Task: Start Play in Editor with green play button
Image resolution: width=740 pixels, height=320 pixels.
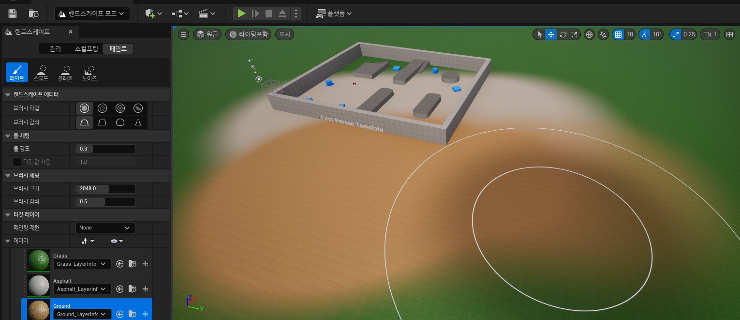Action: (x=241, y=14)
